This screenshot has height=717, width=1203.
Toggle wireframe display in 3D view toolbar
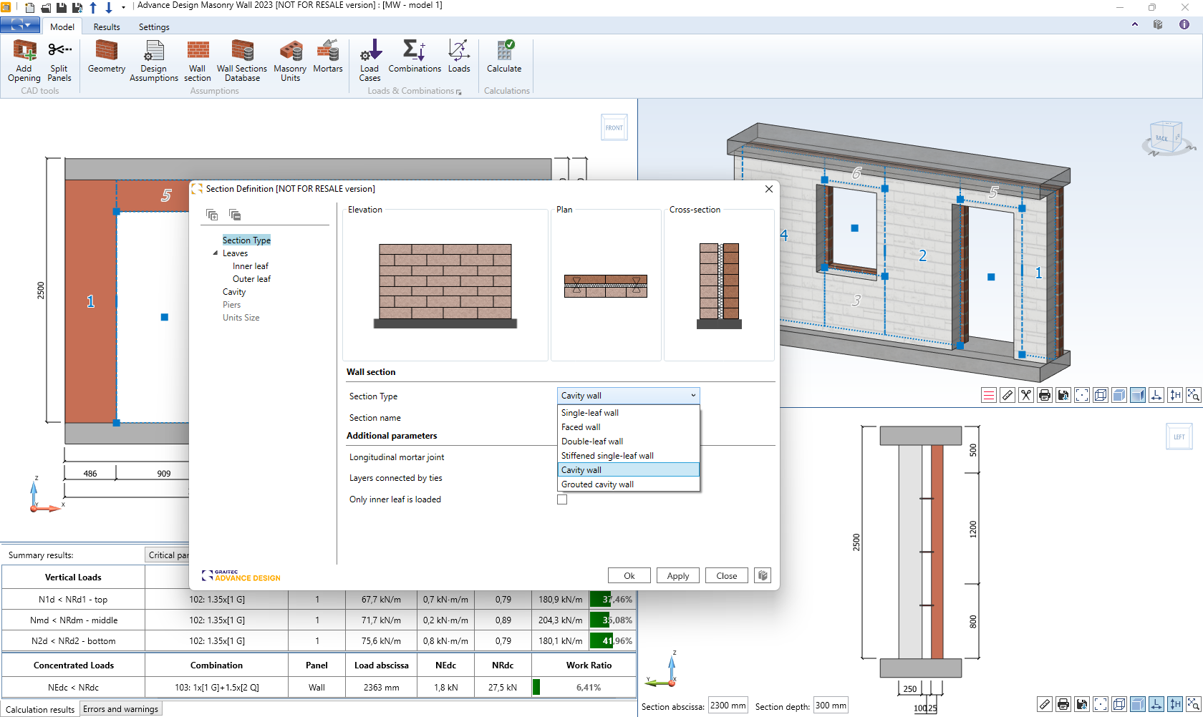(1101, 395)
